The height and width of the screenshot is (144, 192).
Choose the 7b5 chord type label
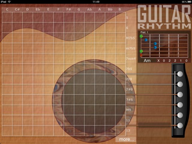click(129, 69)
